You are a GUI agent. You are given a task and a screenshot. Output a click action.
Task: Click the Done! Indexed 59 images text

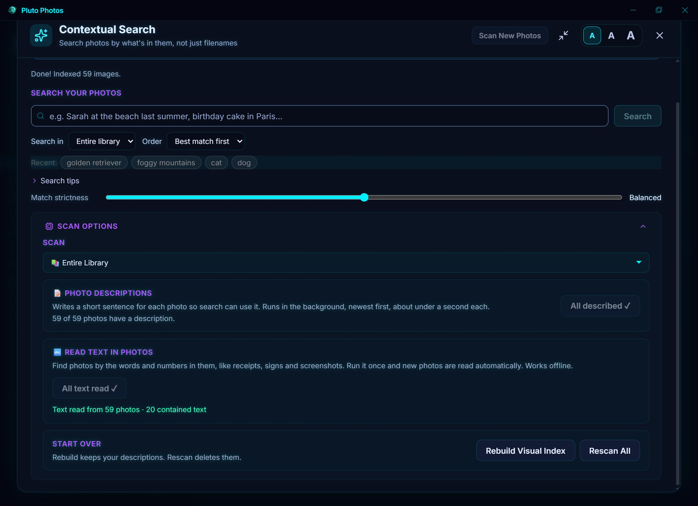coord(76,74)
